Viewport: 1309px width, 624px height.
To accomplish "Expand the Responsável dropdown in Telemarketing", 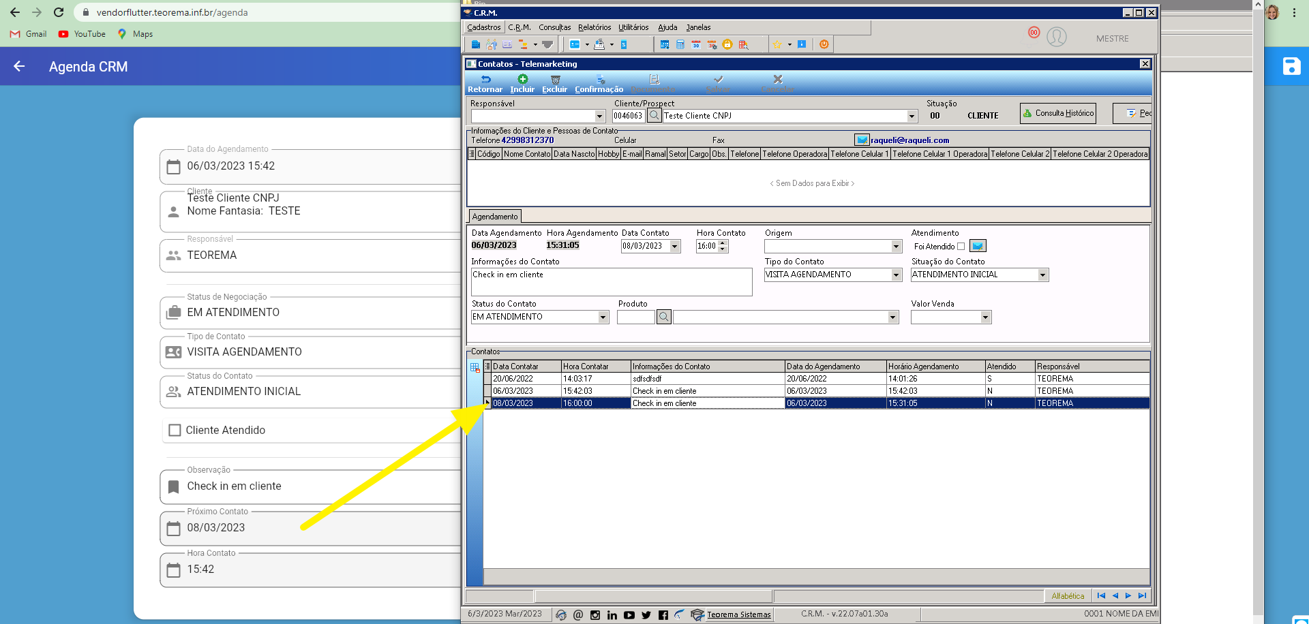I will pyautogui.click(x=600, y=116).
